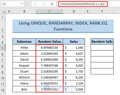Click the first empty cell under Random Cells
Image resolution: width=120 pixels, height=95 pixels.
(102, 48)
